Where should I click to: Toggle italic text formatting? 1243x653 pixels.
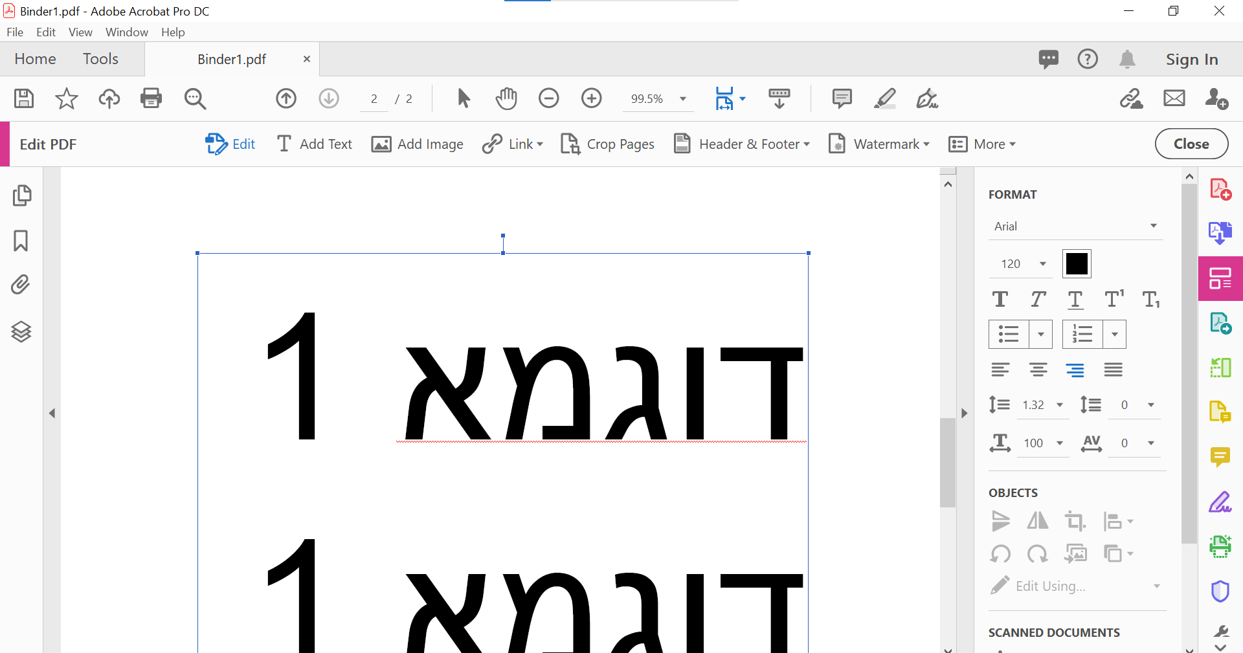pyautogui.click(x=1038, y=299)
